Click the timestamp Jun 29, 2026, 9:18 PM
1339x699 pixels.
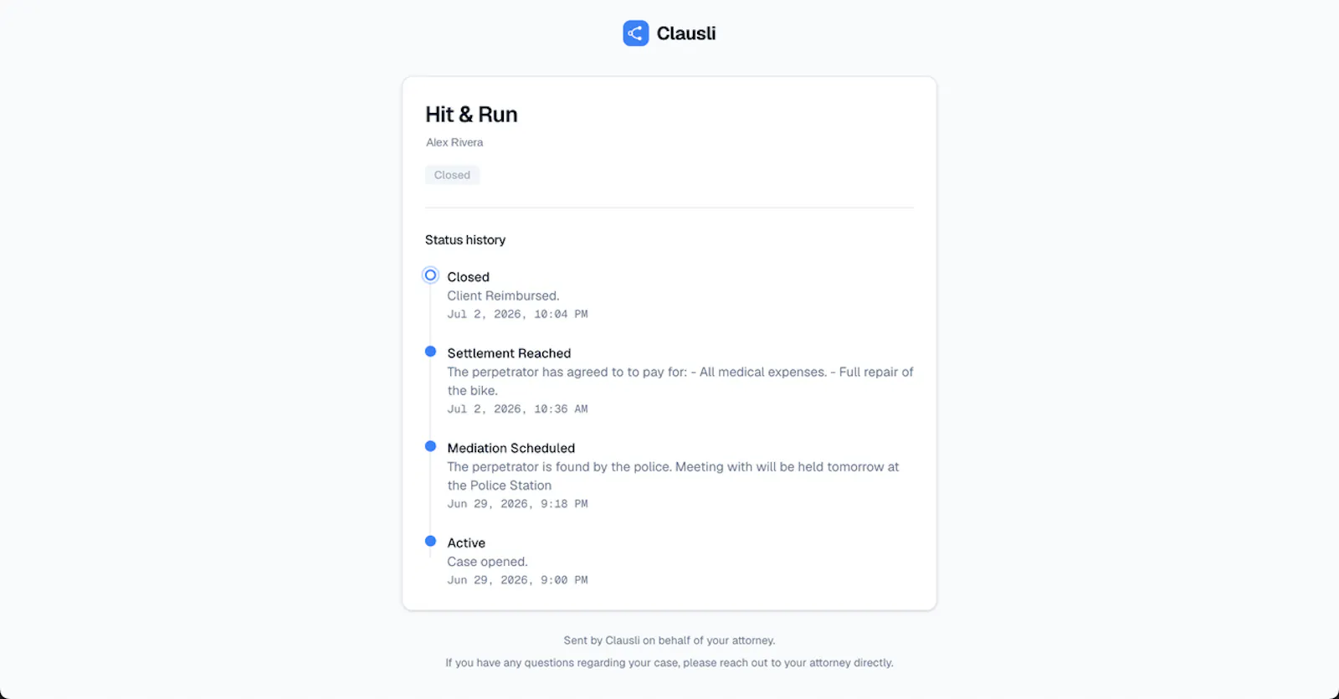pyautogui.click(x=517, y=504)
